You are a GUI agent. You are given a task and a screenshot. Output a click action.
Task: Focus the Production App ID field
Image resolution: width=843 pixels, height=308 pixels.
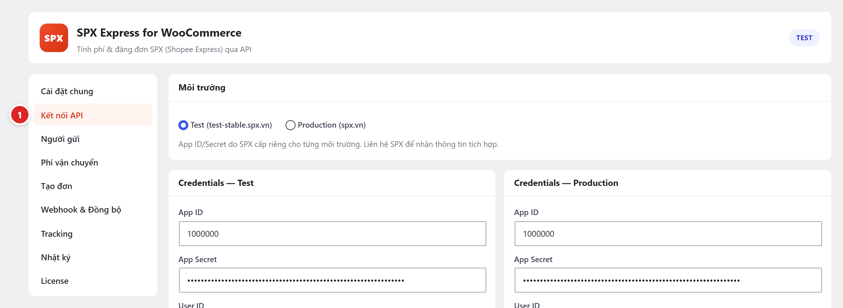(668, 234)
